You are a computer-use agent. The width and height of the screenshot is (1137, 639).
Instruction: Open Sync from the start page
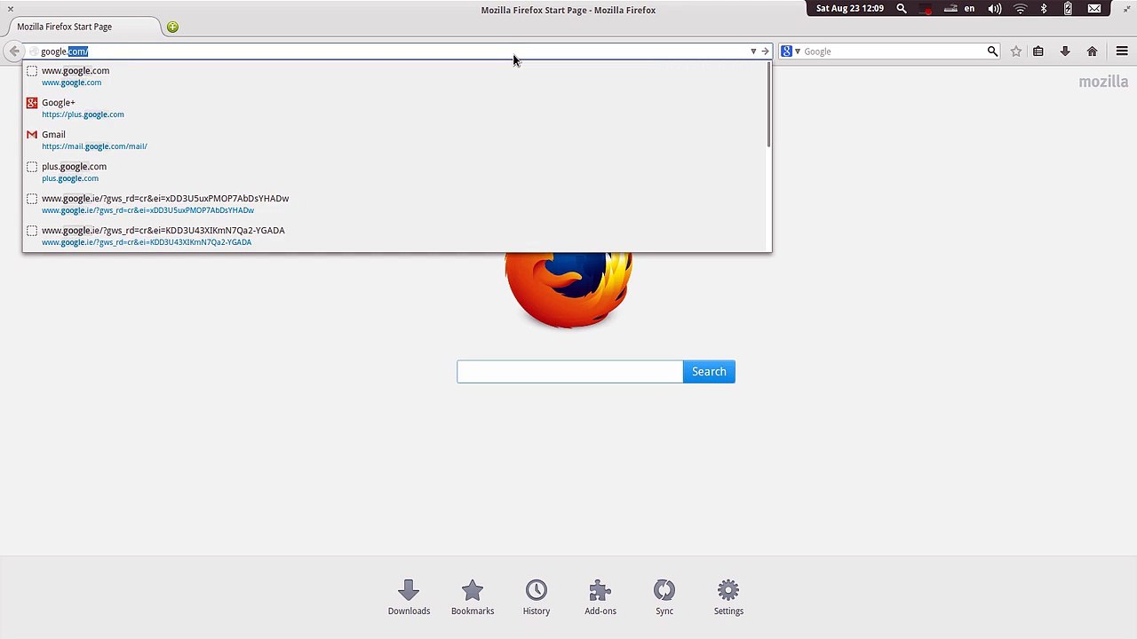(x=664, y=597)
